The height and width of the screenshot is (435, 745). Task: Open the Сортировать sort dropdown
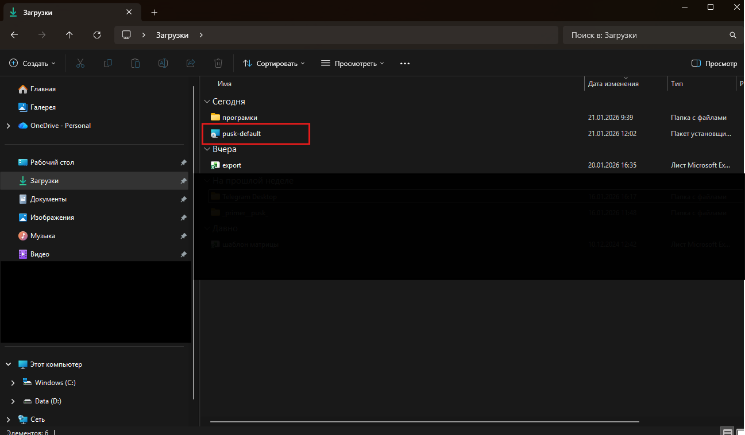pyautogui.click(x=273, y=63)
